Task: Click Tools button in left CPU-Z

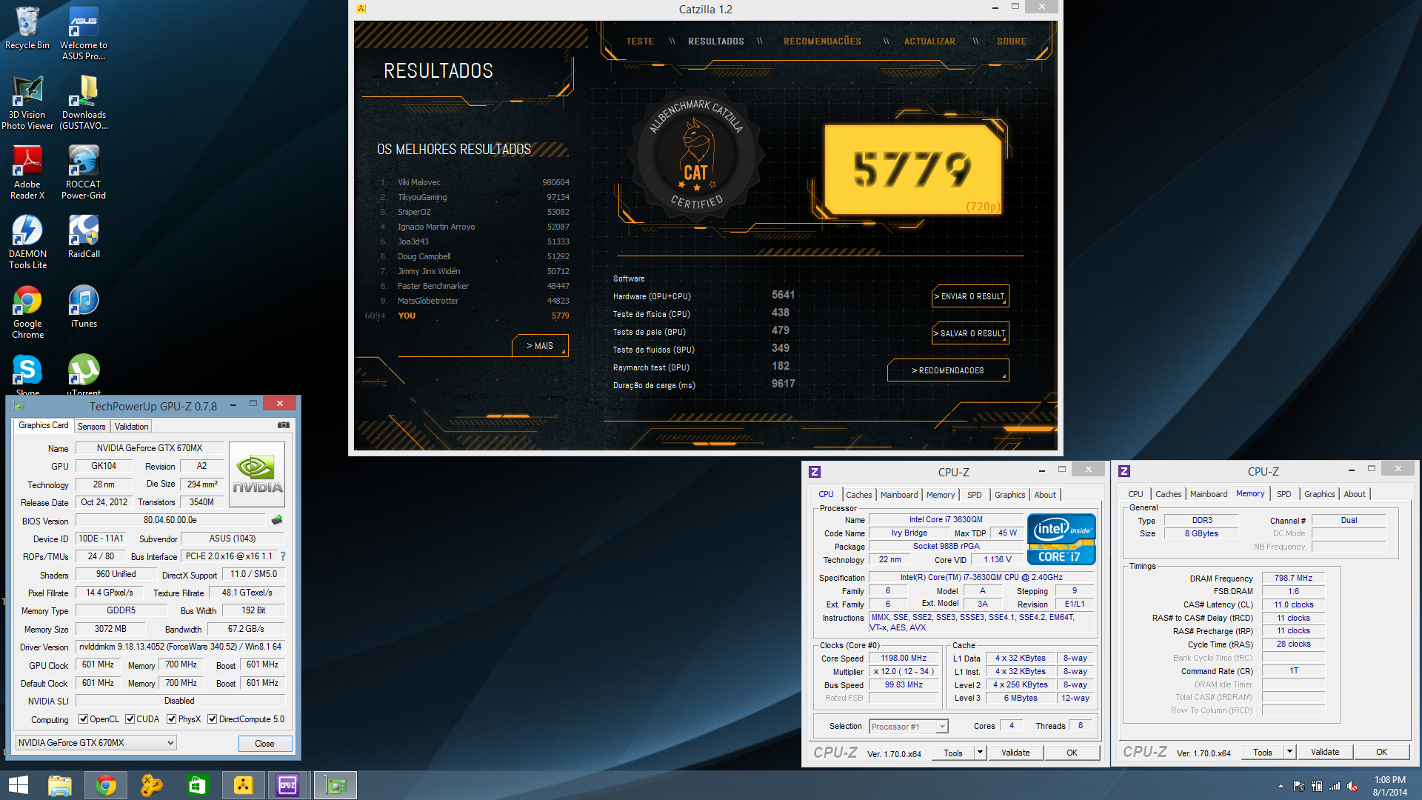Action: tap(953, 753)
